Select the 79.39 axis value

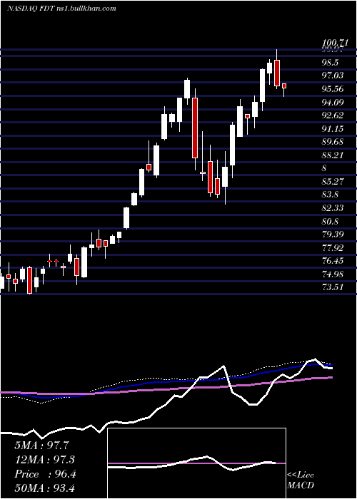tap(333, 235)
